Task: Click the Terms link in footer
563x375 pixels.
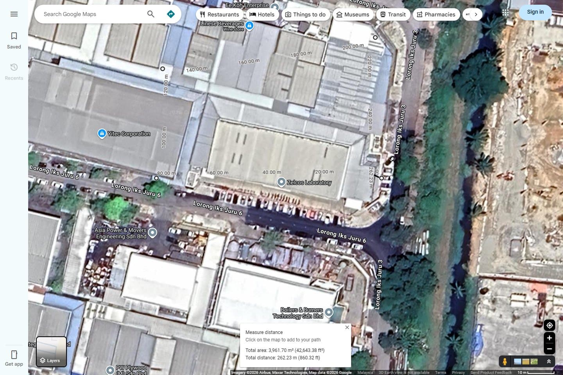Action: pos(441,372)
